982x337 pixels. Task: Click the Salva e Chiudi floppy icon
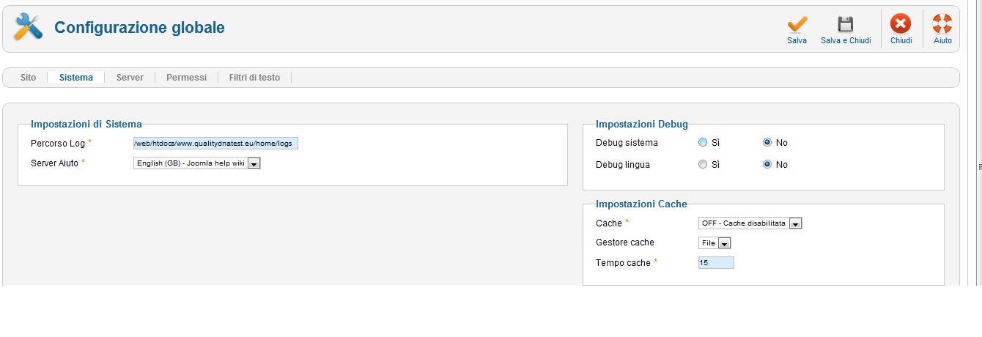click(846, 24)
